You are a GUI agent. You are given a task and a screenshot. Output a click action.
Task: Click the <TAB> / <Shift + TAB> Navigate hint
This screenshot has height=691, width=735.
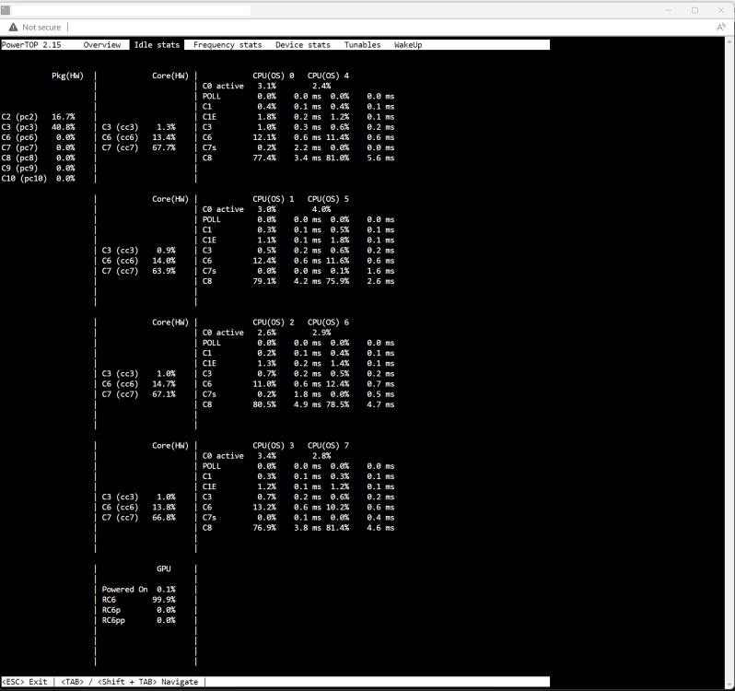point(129,682)
